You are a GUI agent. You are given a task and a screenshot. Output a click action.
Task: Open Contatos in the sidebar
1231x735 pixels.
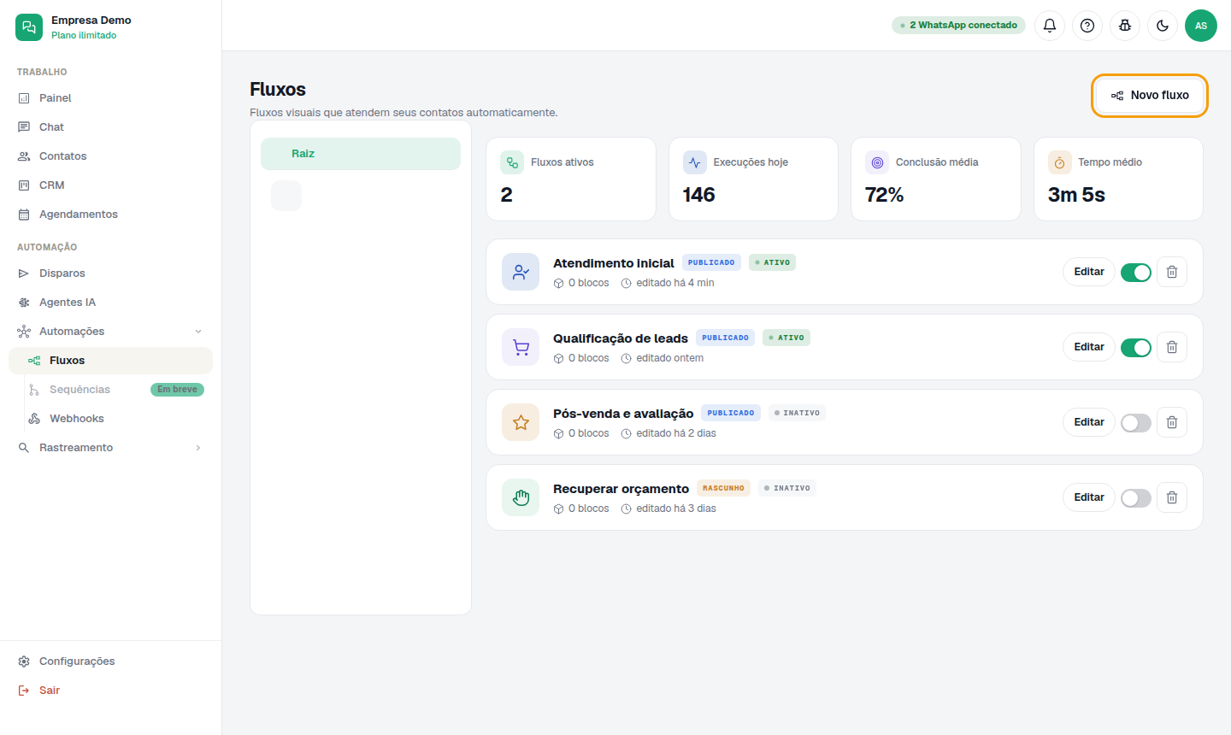(111, 156)
